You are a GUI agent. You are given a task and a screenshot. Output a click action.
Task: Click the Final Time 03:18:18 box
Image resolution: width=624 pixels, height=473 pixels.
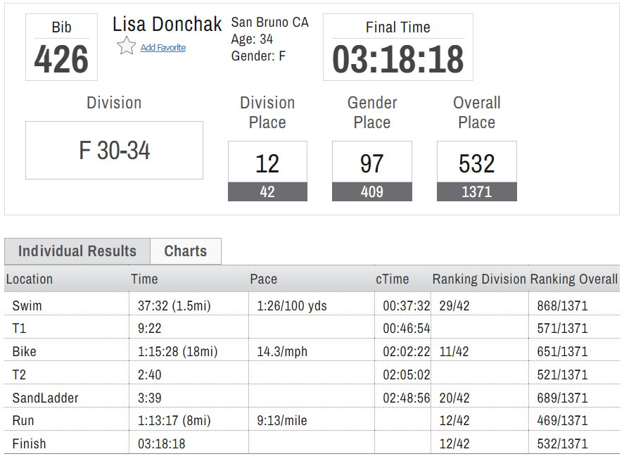[x=397, y=47]
